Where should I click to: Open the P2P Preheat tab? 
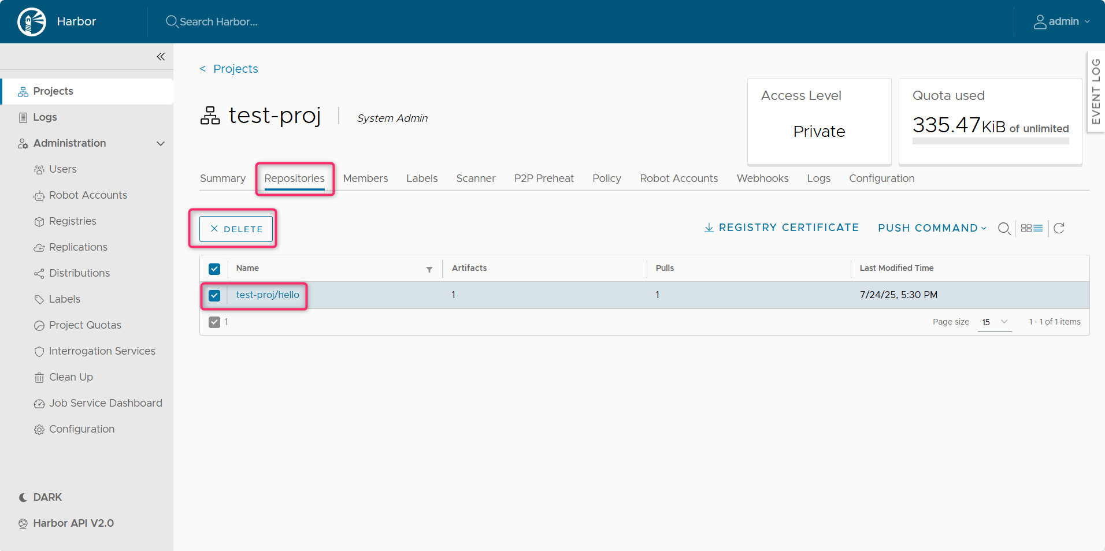click(544, 178)
